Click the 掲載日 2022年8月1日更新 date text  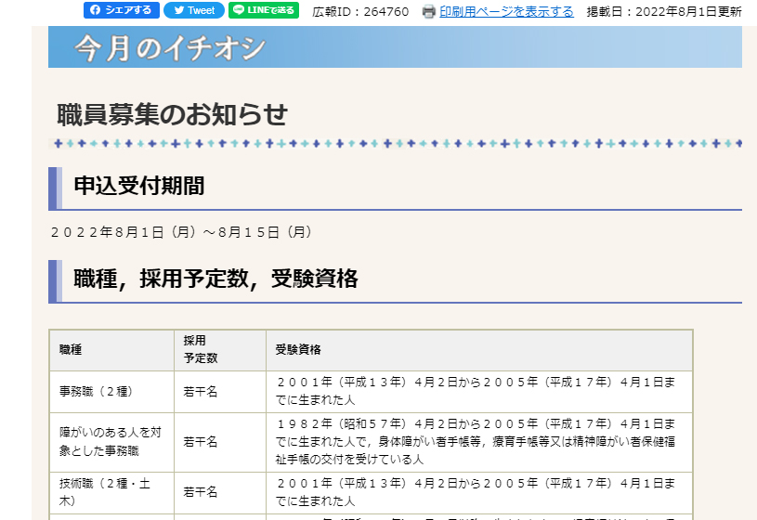[x=663, y=12]
